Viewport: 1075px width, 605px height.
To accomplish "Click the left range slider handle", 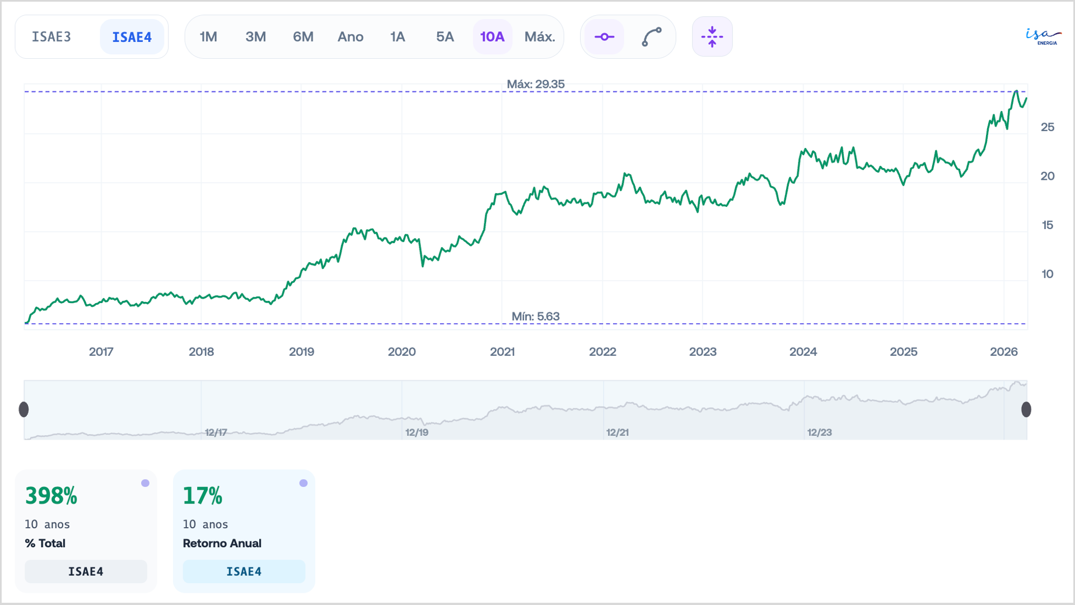I will click(x=24, y=409).
